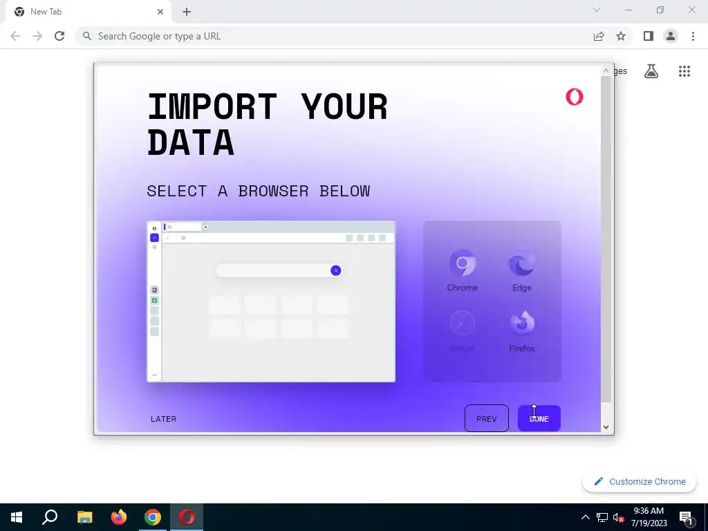The image size is (708, 531).
Task: Click Customize Chrome button
Action: pyautogui.click(x=640, y=481)
